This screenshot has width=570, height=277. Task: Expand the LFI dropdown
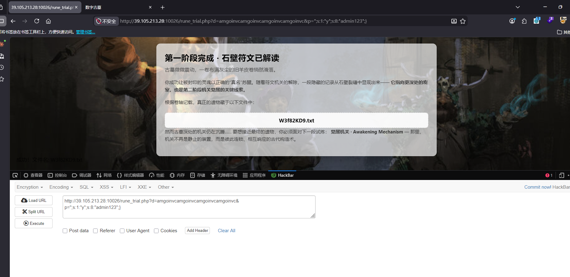[126, 187]
